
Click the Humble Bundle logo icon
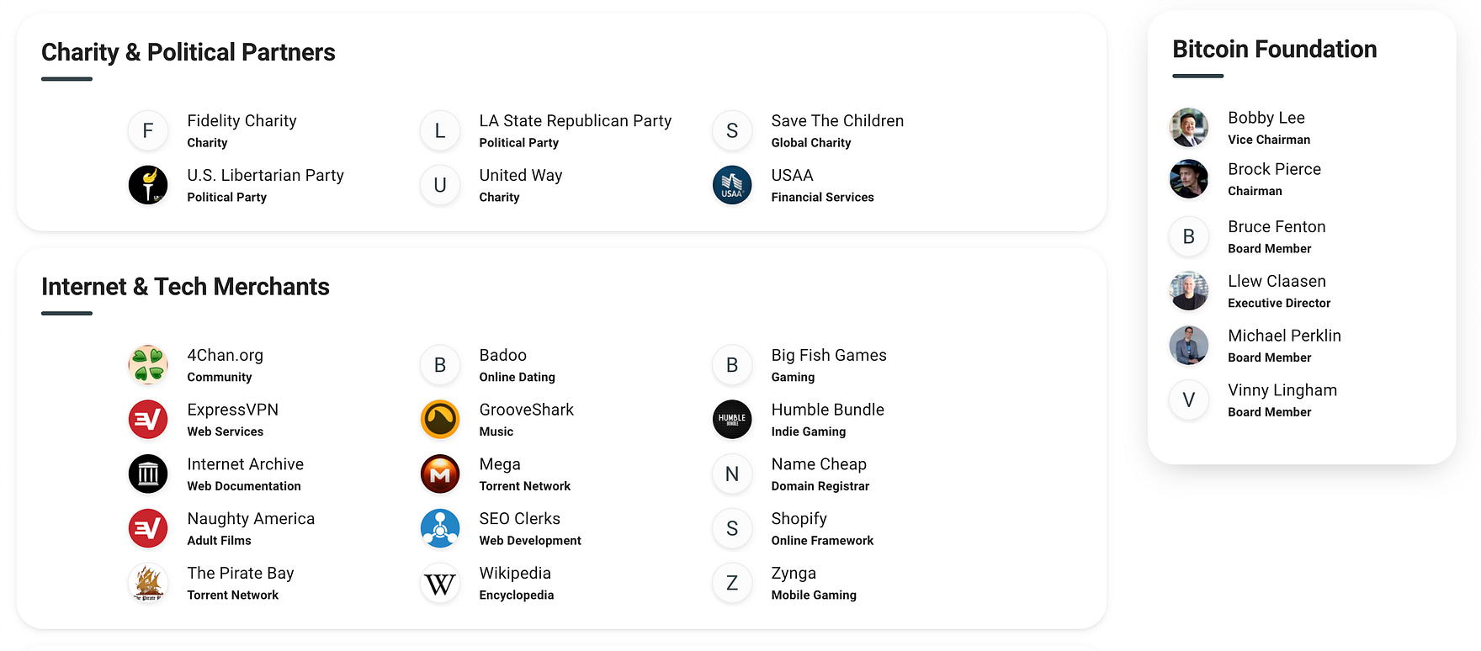[732, 420]
